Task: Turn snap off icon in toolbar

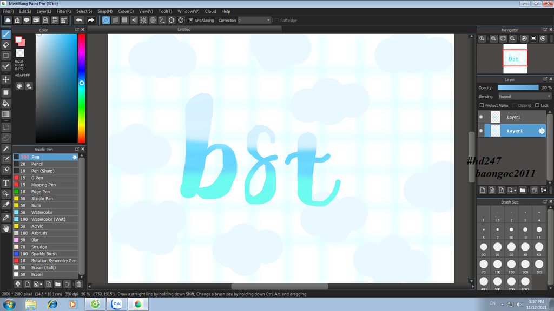Action: coord(106,20)
